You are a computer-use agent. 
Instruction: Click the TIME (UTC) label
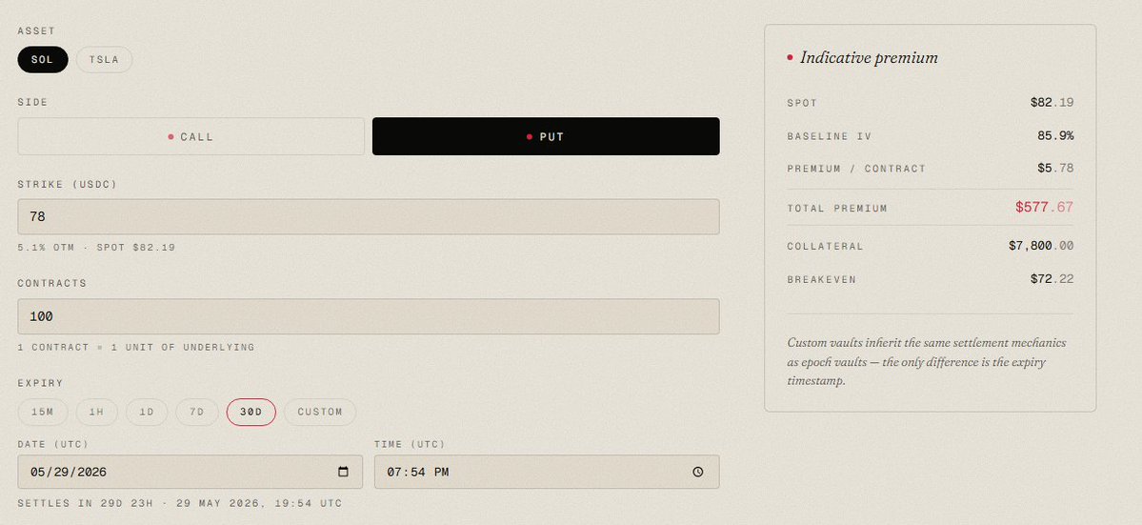(410, 444)
